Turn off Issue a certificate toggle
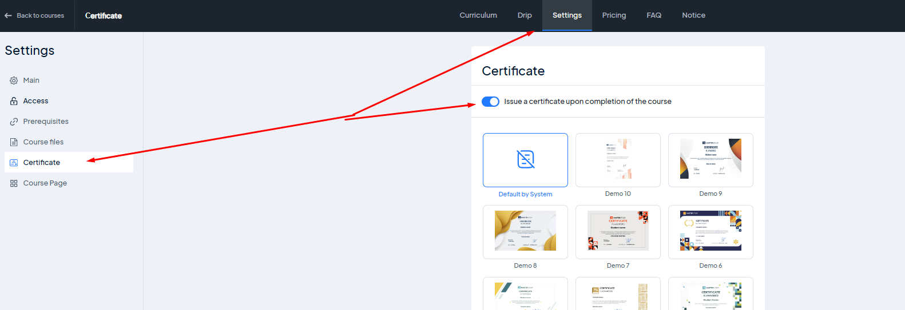 [490, 102]
